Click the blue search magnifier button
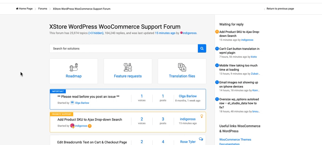322x145 pixels. pyautogui.click(x=202, y=48)
